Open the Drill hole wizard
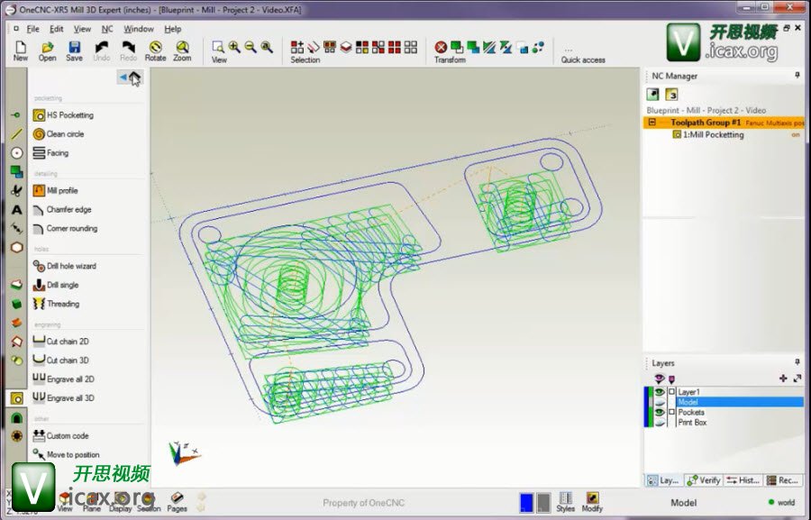Image resolution: width=811 pixels, height=520 pixels. coord(65,266)
